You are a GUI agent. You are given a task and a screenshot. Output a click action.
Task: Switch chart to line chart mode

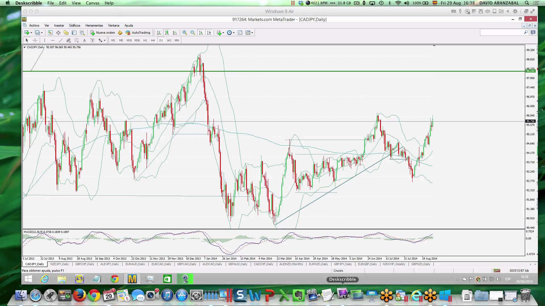(175, 33)
